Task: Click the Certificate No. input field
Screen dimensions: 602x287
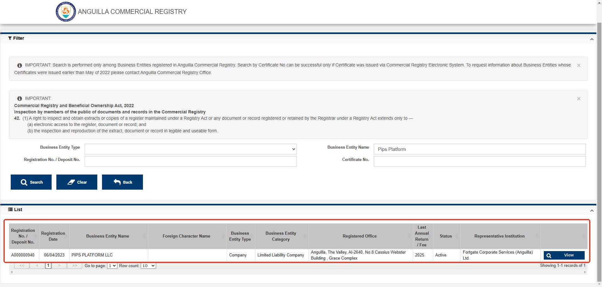Action: coord(479,161)
